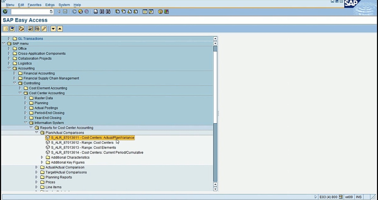Screen dimensions: 378x200
Task: Expand the Logistics folder
Action: [x=9, y=63]
